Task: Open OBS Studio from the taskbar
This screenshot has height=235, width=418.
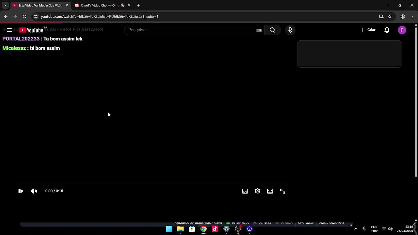Action: point(238,229)
